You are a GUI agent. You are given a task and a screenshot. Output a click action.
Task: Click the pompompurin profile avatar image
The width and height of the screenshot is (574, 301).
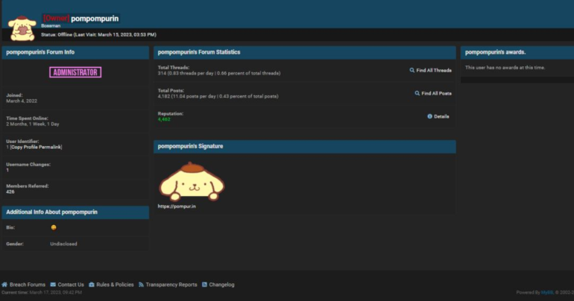coord(22,27)
